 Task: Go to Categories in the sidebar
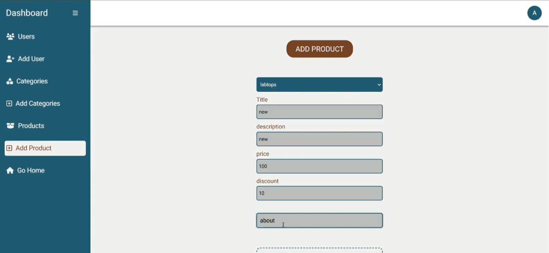click(x=32, y=81)
